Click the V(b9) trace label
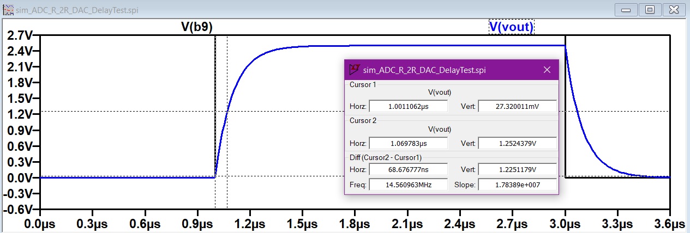 click(x=197, y=27)
